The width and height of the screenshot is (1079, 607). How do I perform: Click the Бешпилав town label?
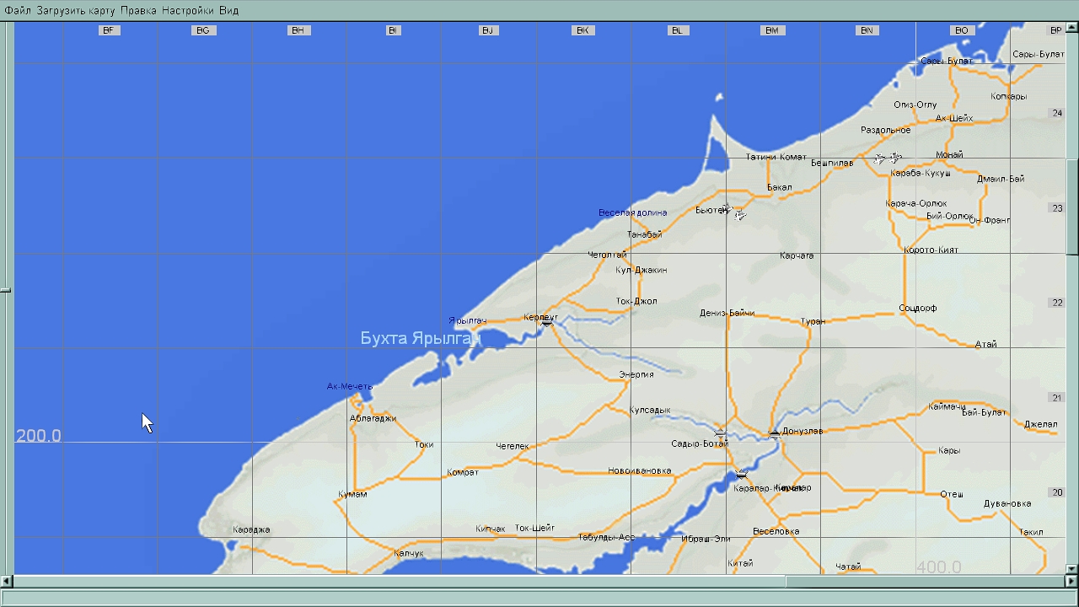pos(832,163)
